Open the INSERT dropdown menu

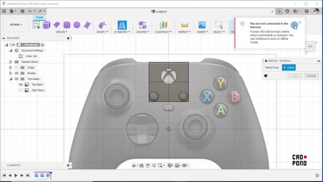pyautogui.click(x=202, y=32)
